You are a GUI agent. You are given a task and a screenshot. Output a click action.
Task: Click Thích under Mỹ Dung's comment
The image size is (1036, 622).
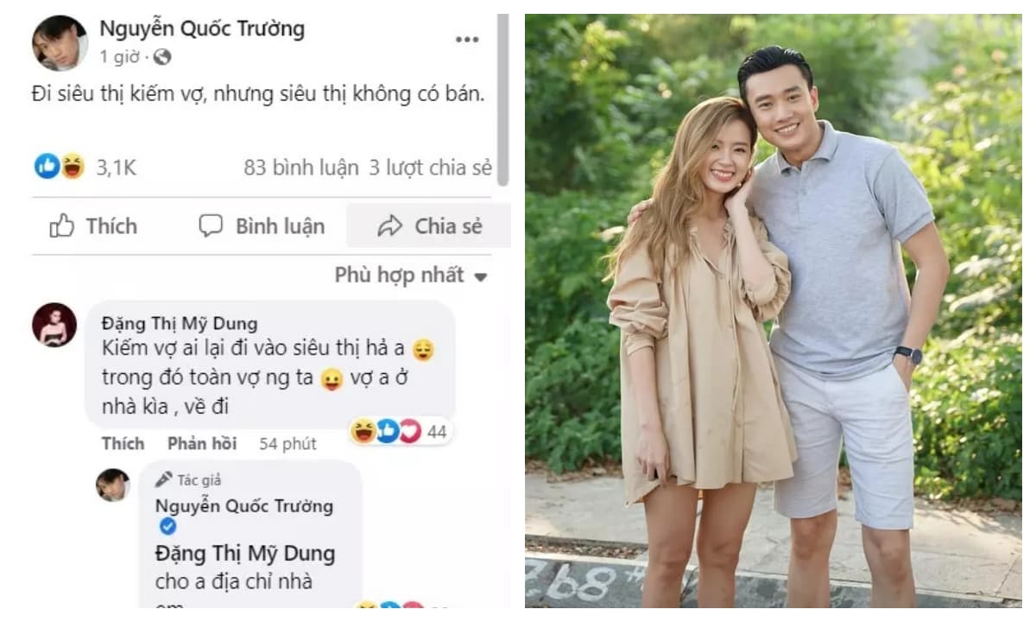tap(123, 443)
